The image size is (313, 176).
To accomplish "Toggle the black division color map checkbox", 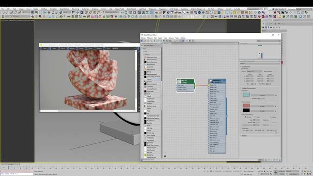I will [x=276, y=111].
